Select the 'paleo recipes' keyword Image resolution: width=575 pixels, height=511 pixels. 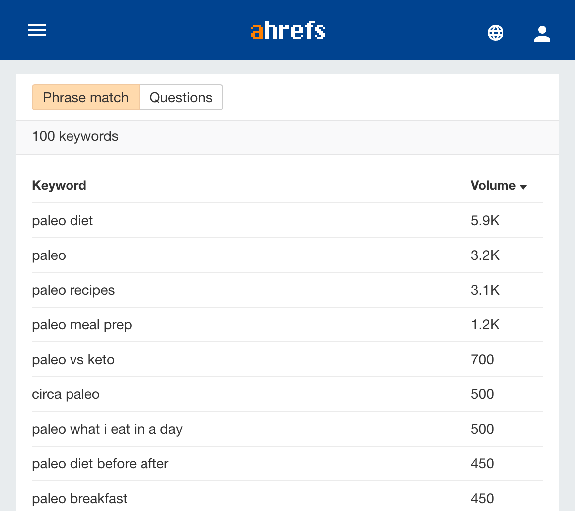tap(73, 290)
